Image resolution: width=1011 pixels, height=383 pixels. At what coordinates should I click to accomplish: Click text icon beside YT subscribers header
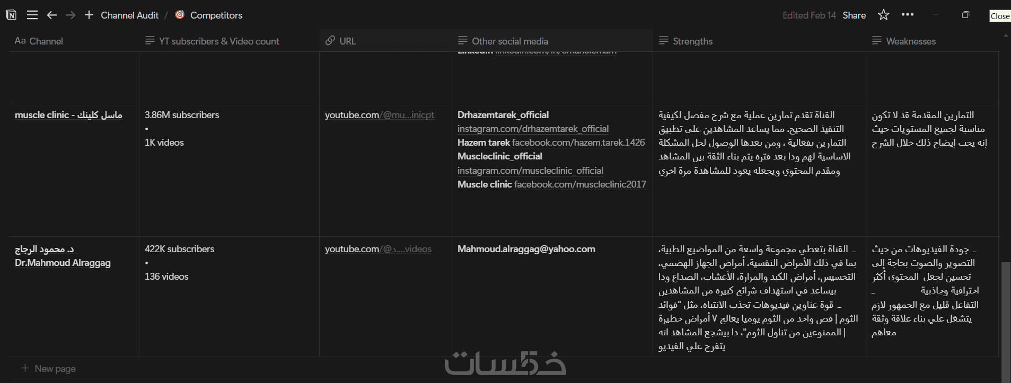pyautogui.click(x=150, y=41)
